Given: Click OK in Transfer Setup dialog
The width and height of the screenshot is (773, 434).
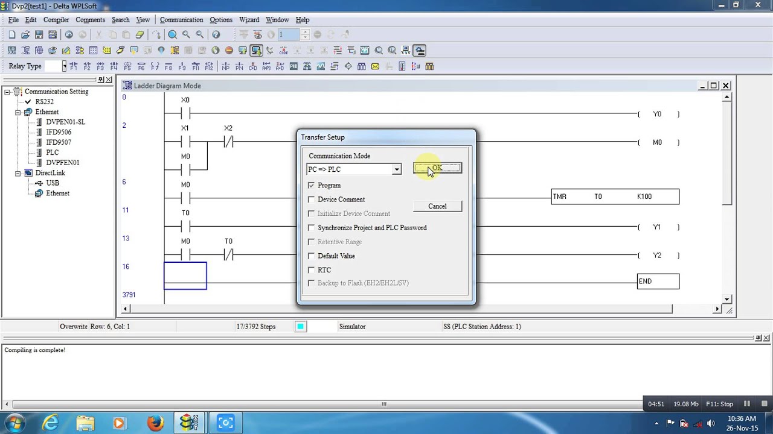Looking at the screenshot, I should tap(437, 168).
